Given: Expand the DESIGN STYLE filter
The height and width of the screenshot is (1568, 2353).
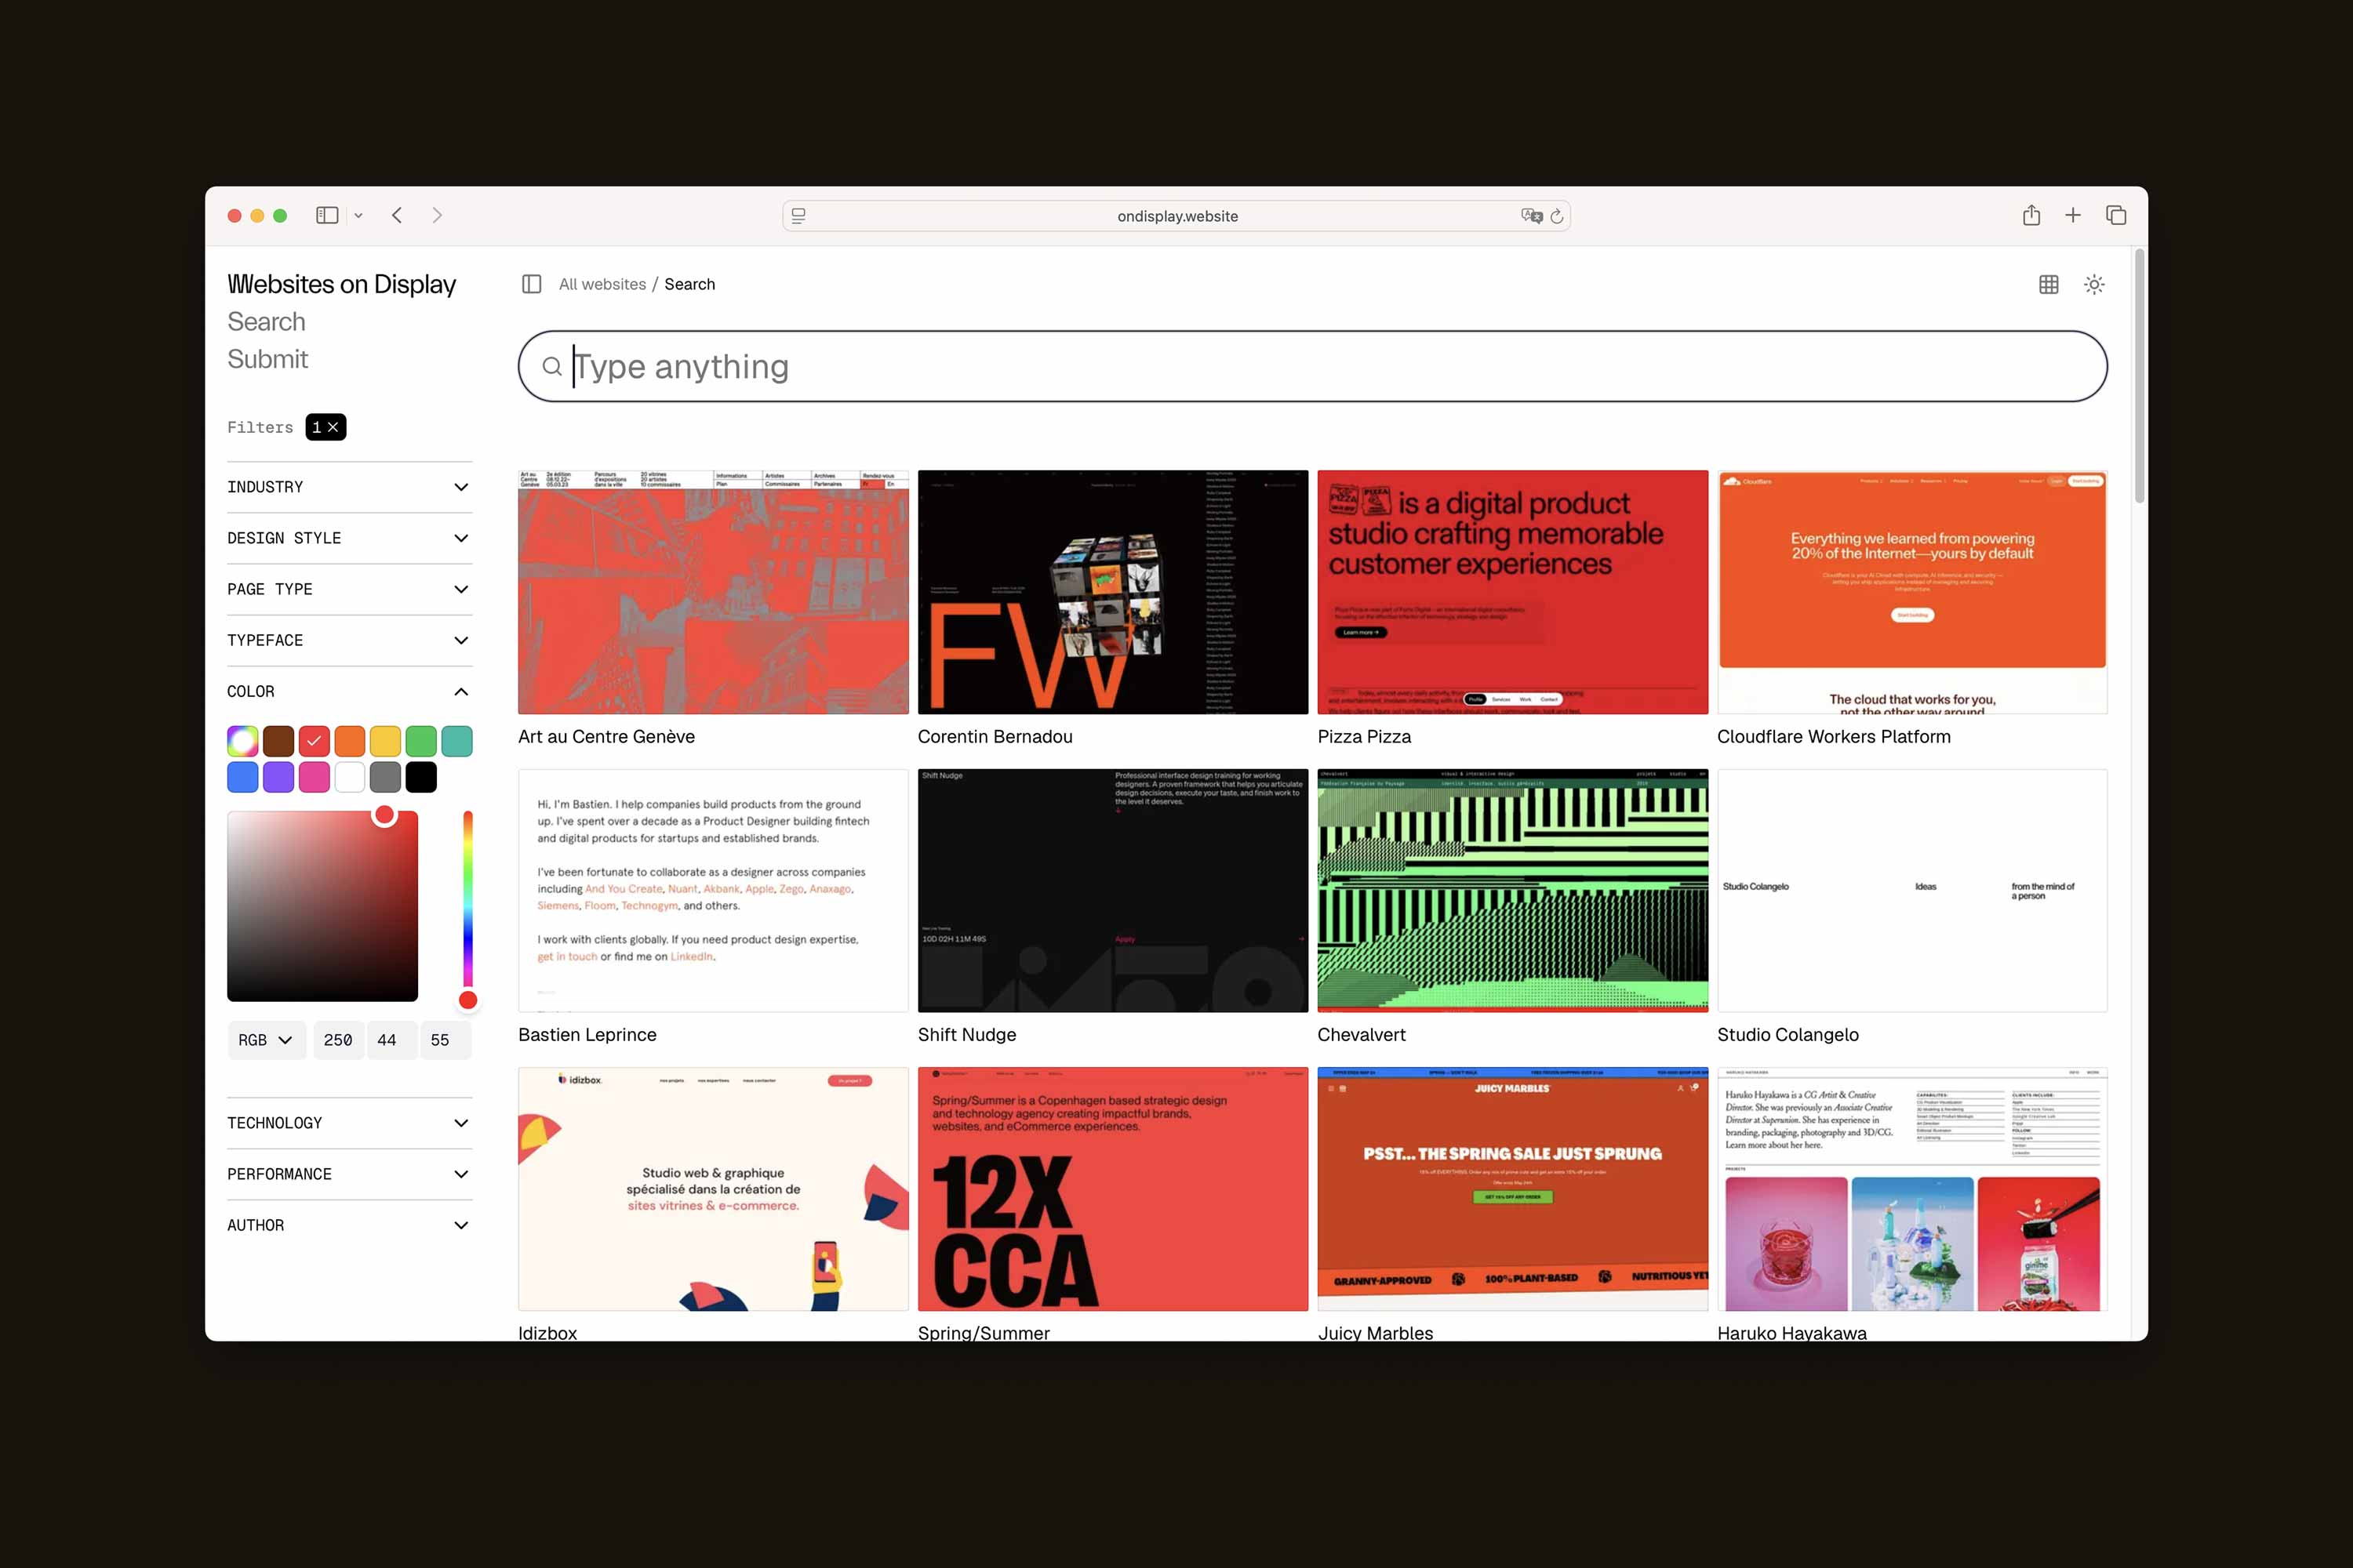Looking at the screenshot, I should pos(349,538).
